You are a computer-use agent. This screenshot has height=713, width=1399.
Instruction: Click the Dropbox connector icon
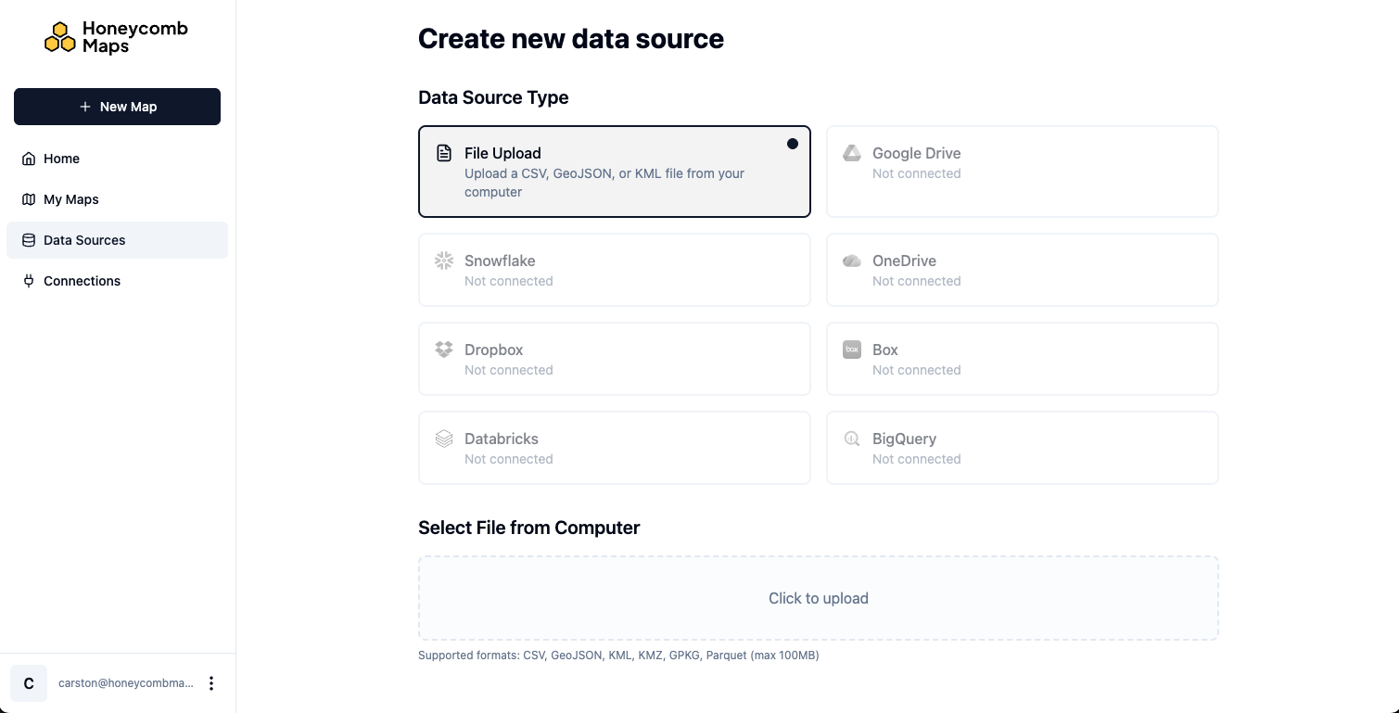click(443, 350)
